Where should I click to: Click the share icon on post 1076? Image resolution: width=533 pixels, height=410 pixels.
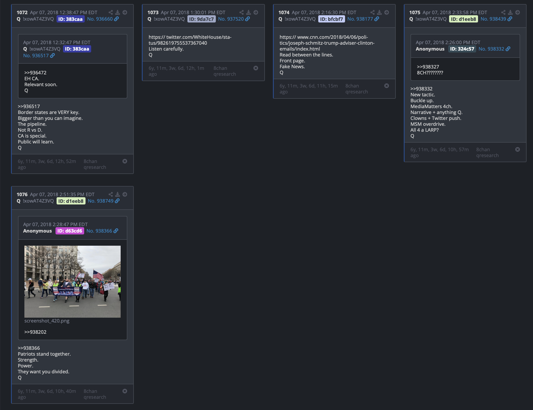(x=110, y=194)
